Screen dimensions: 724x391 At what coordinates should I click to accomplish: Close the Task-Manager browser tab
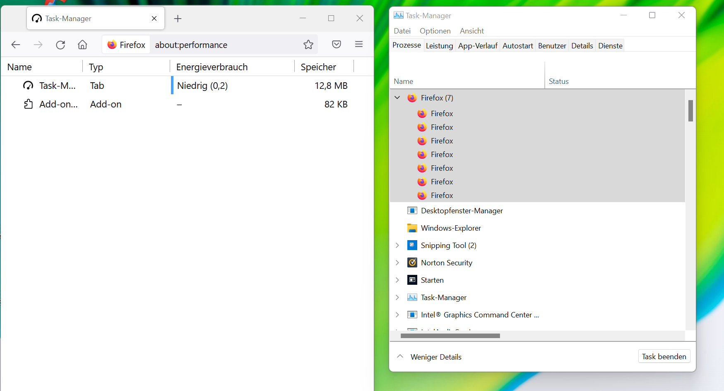coord(154,19)
